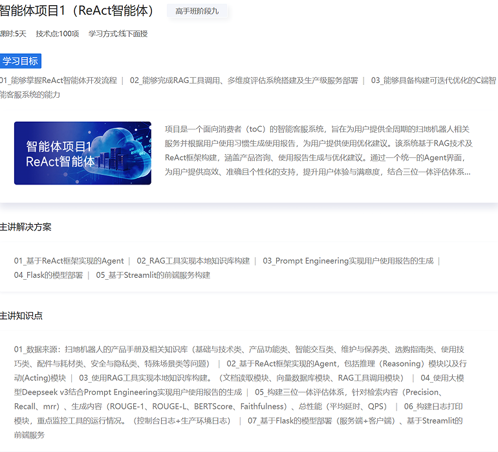Click the 高手班阶段九 badge

point(197,11)
